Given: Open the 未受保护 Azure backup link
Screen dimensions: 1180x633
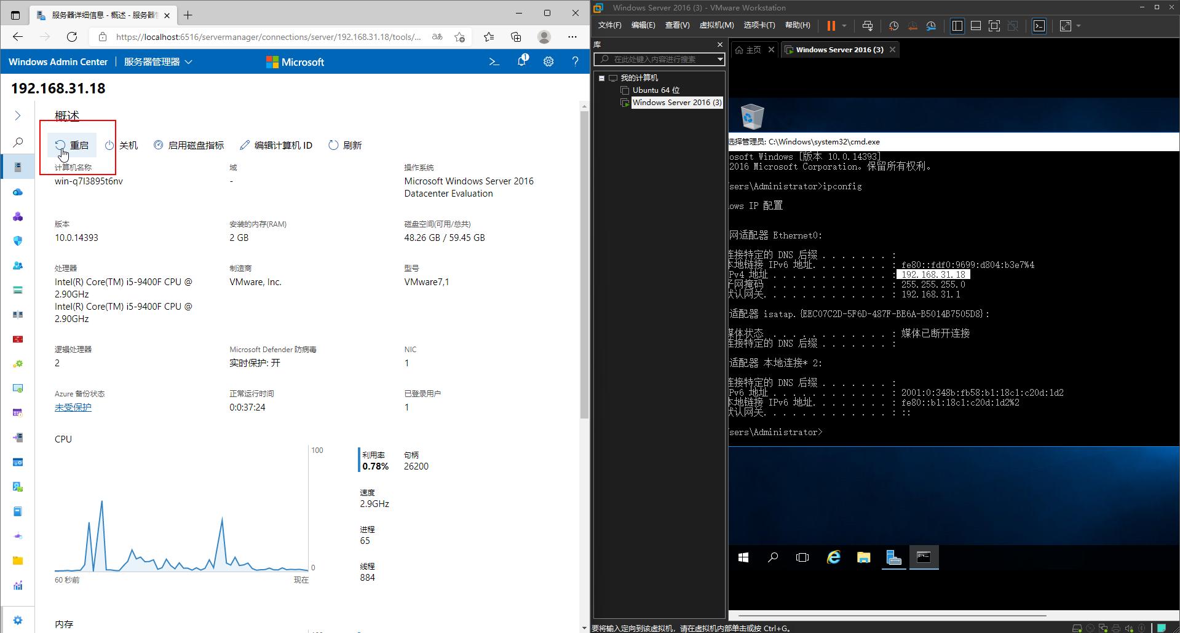Looking at the screenshot, I should click(x=73, y=407).
